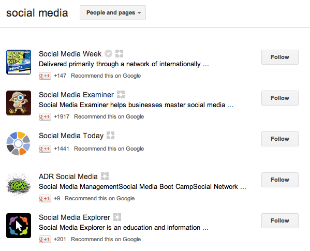
Task: Click 'Recommend this on Google' under Social Media Explorer
Action: (x=106, y=239)
